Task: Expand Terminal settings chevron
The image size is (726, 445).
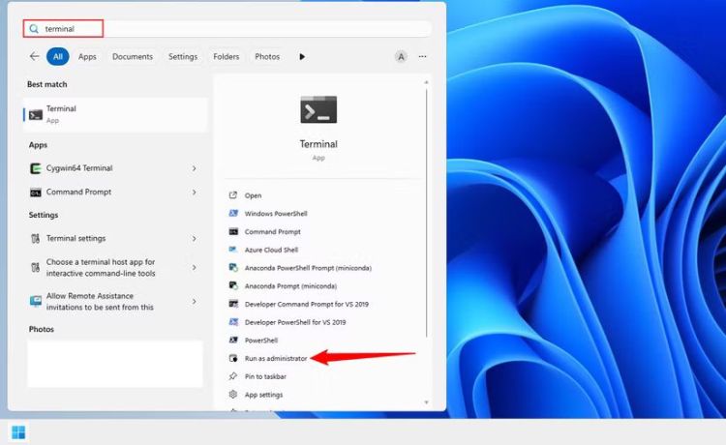Action: [x=194, y=239]
